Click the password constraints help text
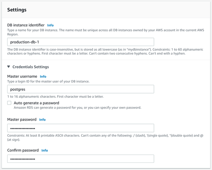212x170 pixels. 105,138
